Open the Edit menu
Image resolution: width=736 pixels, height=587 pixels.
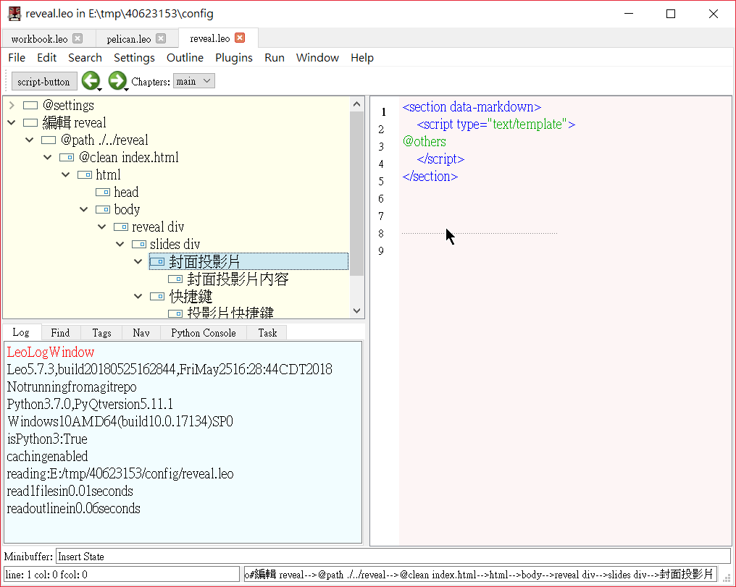pos(47,58)
